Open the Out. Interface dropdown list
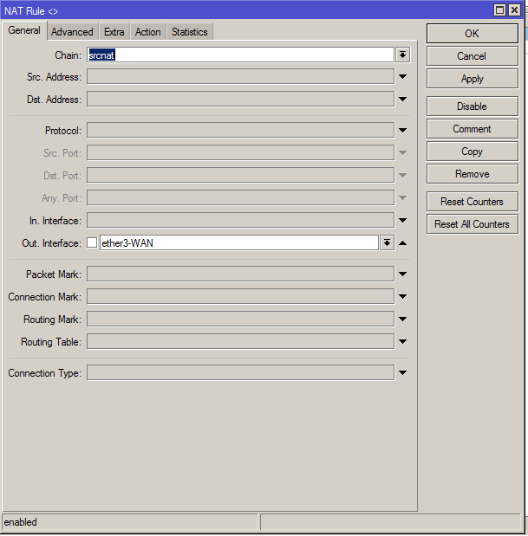Screen dimensions: 528x536 pos(387,242)
